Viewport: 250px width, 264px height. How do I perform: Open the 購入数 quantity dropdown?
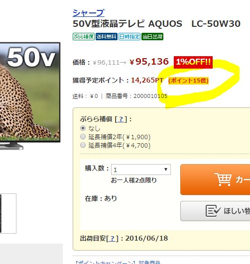[x=141, y=170]
